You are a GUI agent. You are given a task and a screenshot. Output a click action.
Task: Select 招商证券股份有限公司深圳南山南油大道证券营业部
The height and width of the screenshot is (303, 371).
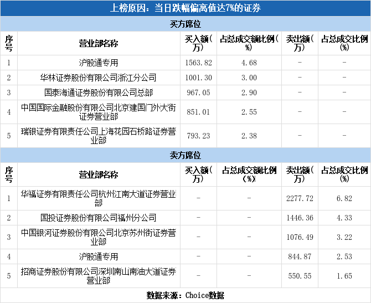tap(99, 276)
